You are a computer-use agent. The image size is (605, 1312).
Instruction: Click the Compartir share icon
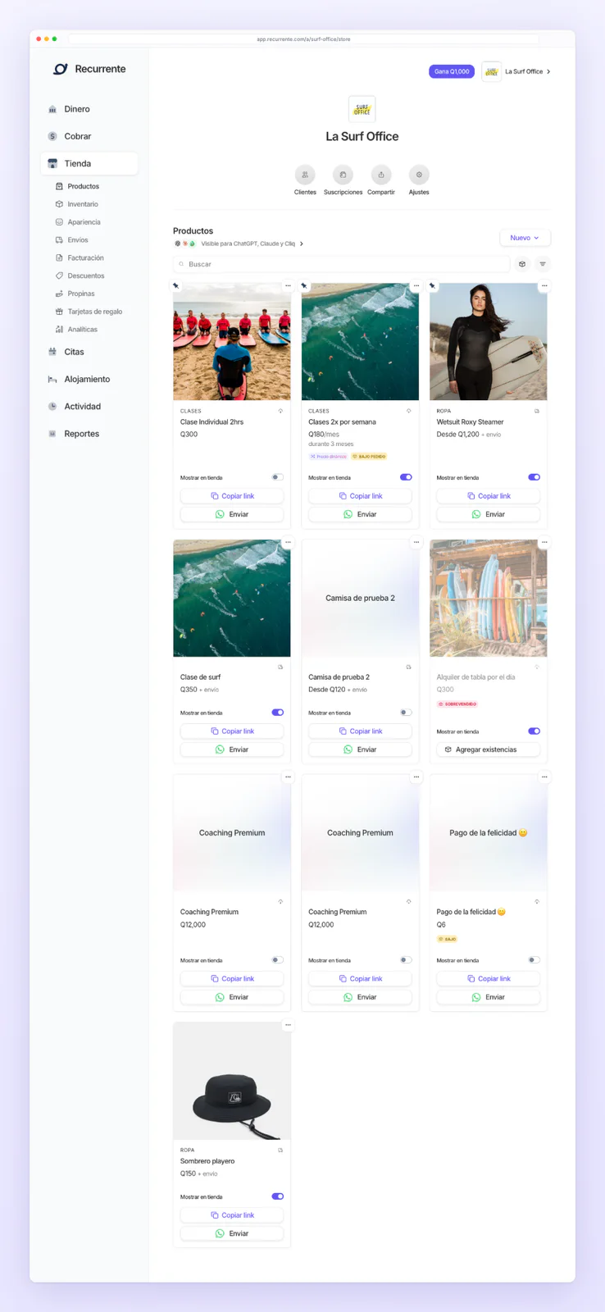381,175
